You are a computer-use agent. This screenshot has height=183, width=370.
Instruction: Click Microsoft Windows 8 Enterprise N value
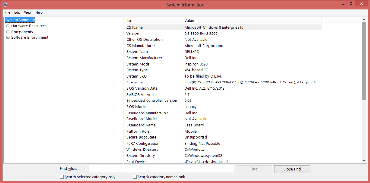214,27
